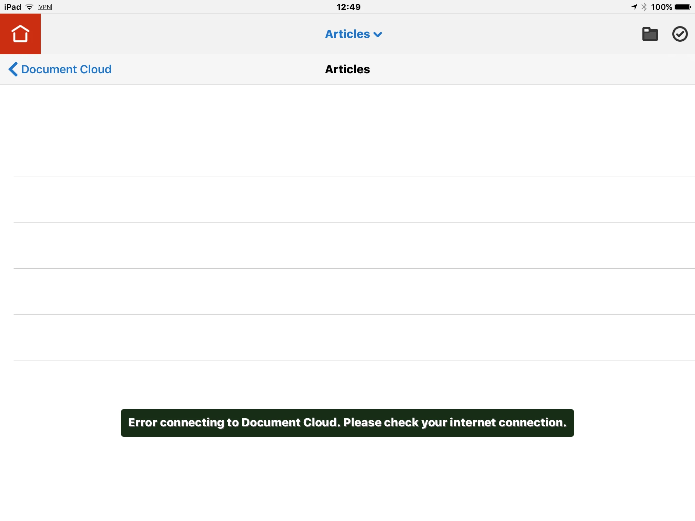Image resolution: width=695 pixels, height=521 pixels.
Task: Tap empty row just below error message
Action: pyautogui.click(x=347, y=476)
